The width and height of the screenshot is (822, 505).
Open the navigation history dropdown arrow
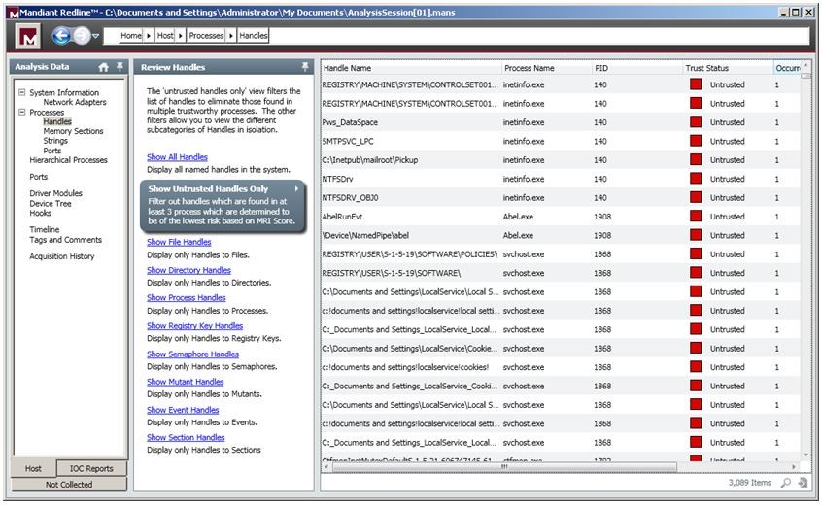(x=96, y=37)
